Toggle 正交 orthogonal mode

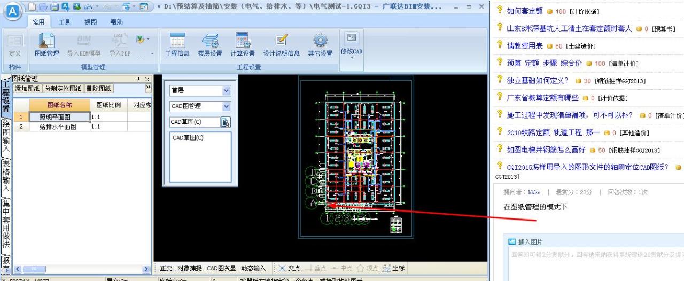(x=166, y=268)
